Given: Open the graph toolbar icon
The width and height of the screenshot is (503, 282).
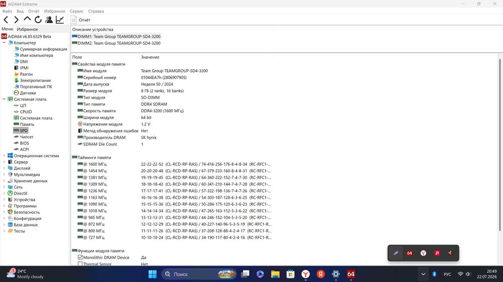Looking at the screenshot, I should pyautogui.click(x=60, y=20).
